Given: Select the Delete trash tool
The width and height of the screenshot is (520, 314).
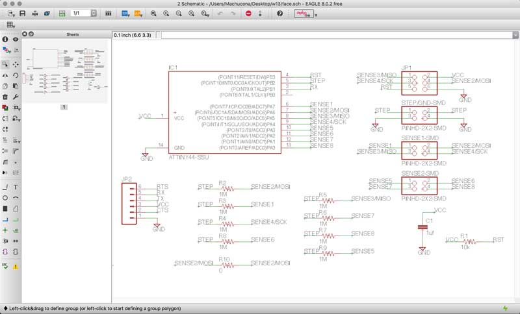Looking at the screenshot, I should (x=5, y=97).
